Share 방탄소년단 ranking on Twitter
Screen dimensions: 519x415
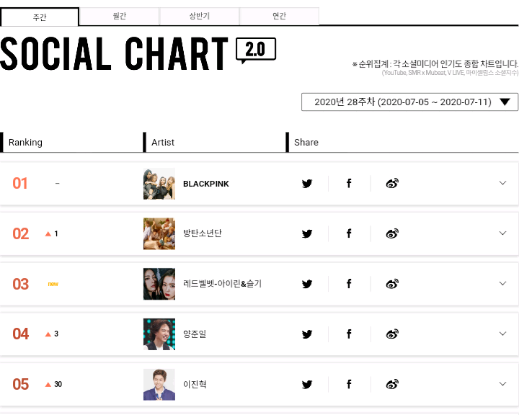pos(307,233)
